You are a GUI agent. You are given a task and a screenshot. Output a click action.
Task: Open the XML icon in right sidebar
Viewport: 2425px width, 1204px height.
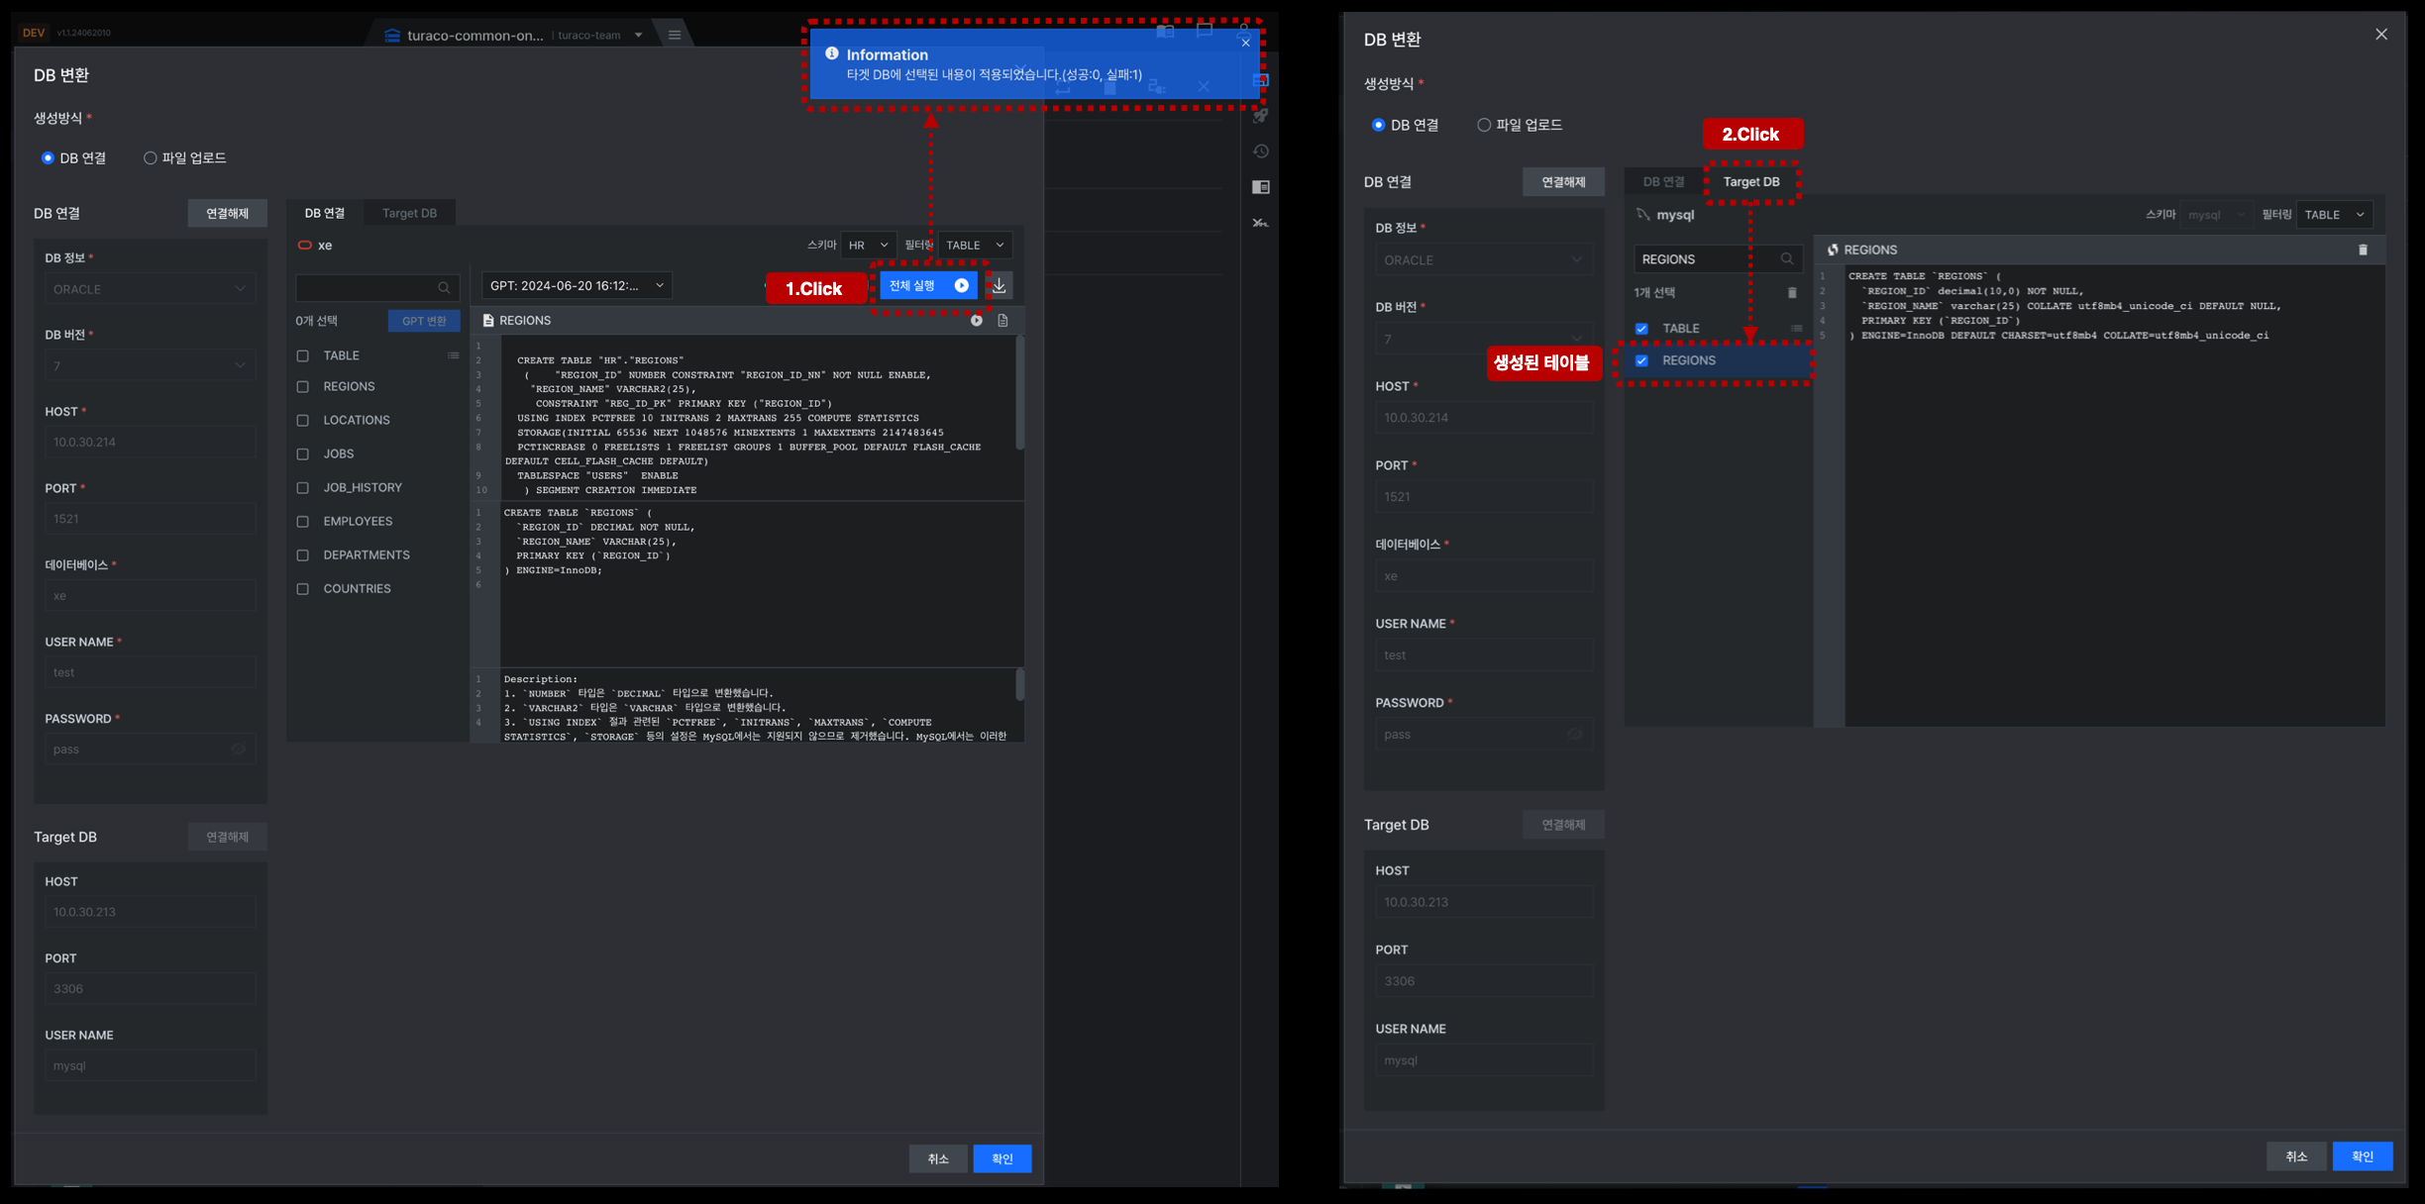pos(1260,223)
